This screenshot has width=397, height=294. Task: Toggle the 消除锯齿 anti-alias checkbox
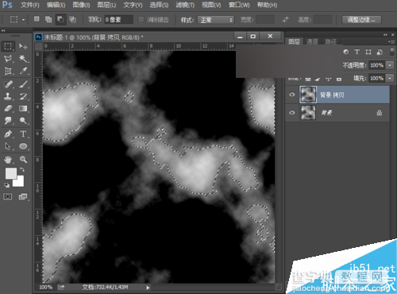pos(141,20)
